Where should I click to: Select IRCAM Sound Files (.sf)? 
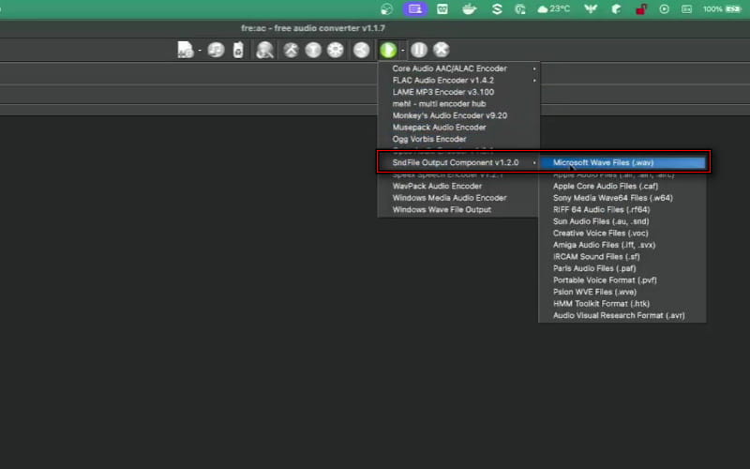(x=596, y=256)
